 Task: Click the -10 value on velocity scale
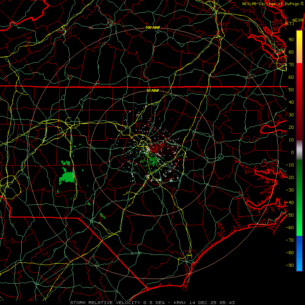[x=290, y=165]
